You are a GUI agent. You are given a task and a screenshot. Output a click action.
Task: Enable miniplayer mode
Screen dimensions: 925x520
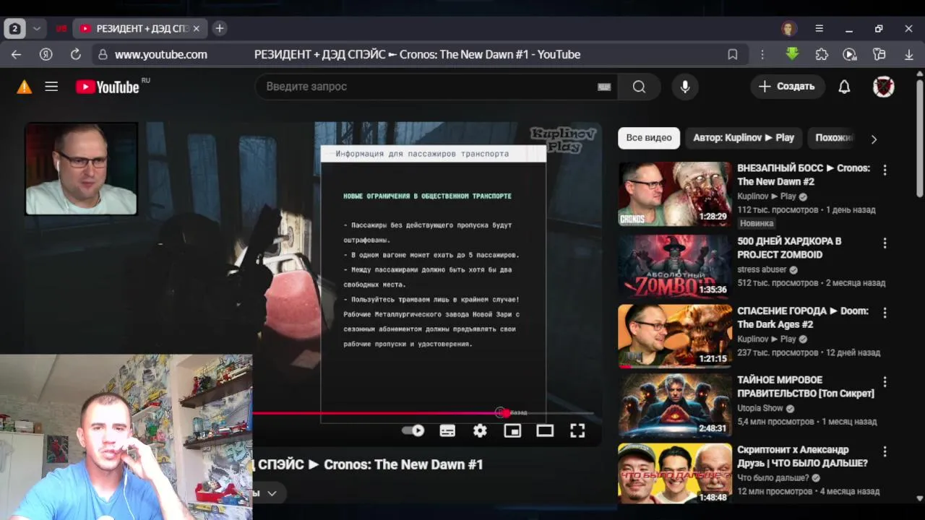pyautogui.click(x=512, y=430)
